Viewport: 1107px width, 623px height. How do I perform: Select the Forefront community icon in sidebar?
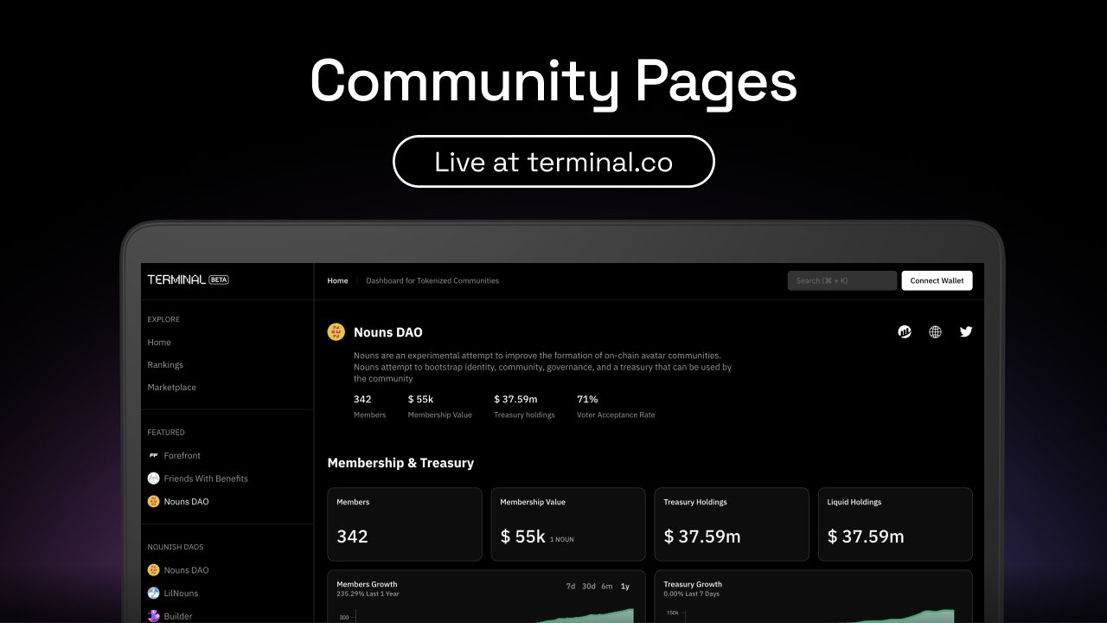[152, 455]
